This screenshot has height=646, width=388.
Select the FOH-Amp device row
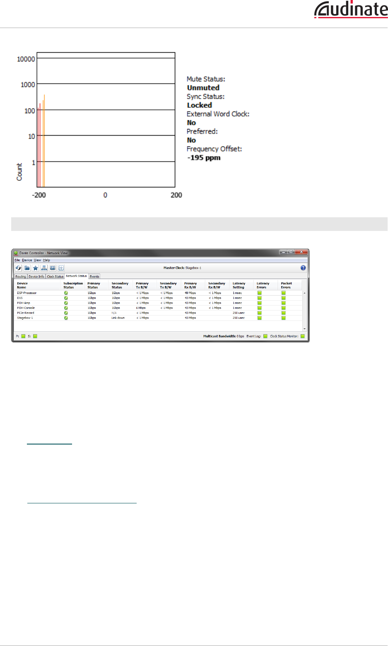pyautogui.click(x=158, y=303)
